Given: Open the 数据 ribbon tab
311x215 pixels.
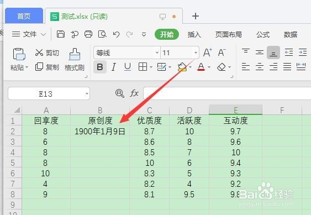Looking at the screenshot, I should pyautogui.click(x=291, y=34).
